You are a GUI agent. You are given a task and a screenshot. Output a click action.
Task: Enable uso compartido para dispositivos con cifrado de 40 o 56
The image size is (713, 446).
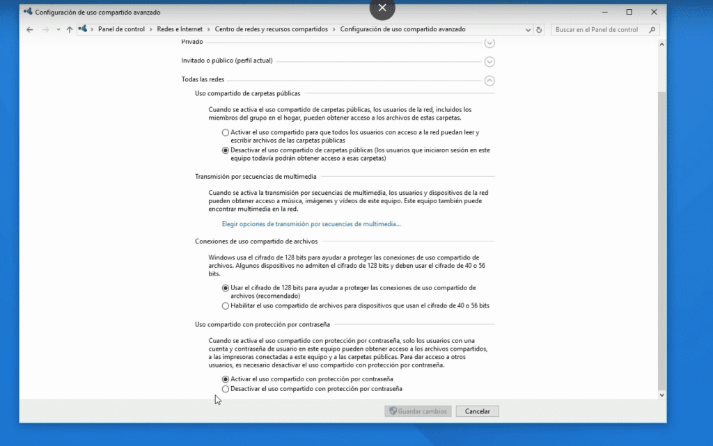225,305
